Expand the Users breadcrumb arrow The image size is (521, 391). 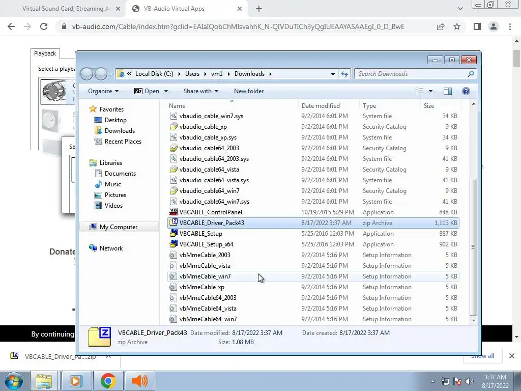pyautogui.click(x=206, y=74)
